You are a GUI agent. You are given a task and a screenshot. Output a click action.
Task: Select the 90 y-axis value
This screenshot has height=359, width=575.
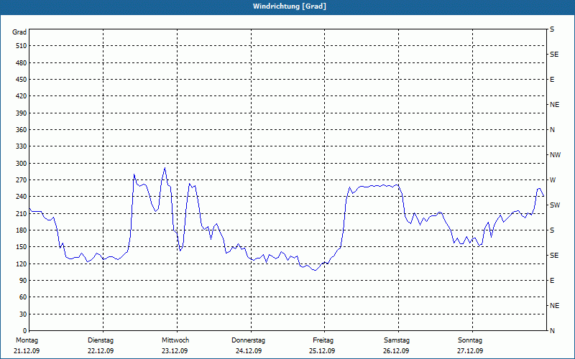(x=23, y=281)
